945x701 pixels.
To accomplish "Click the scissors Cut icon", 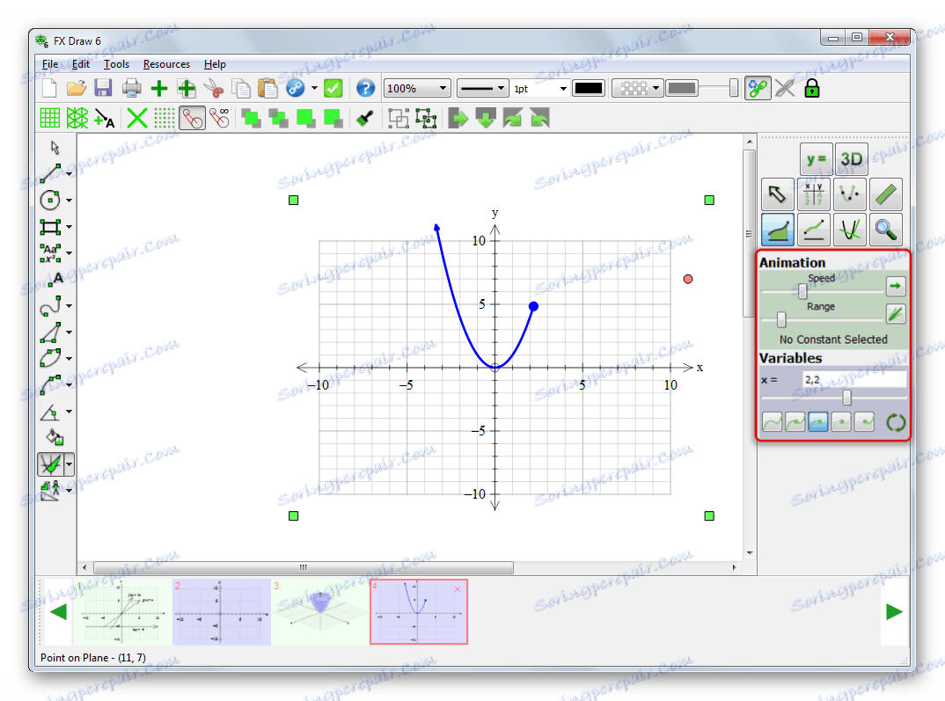I will tap(213, 88).
